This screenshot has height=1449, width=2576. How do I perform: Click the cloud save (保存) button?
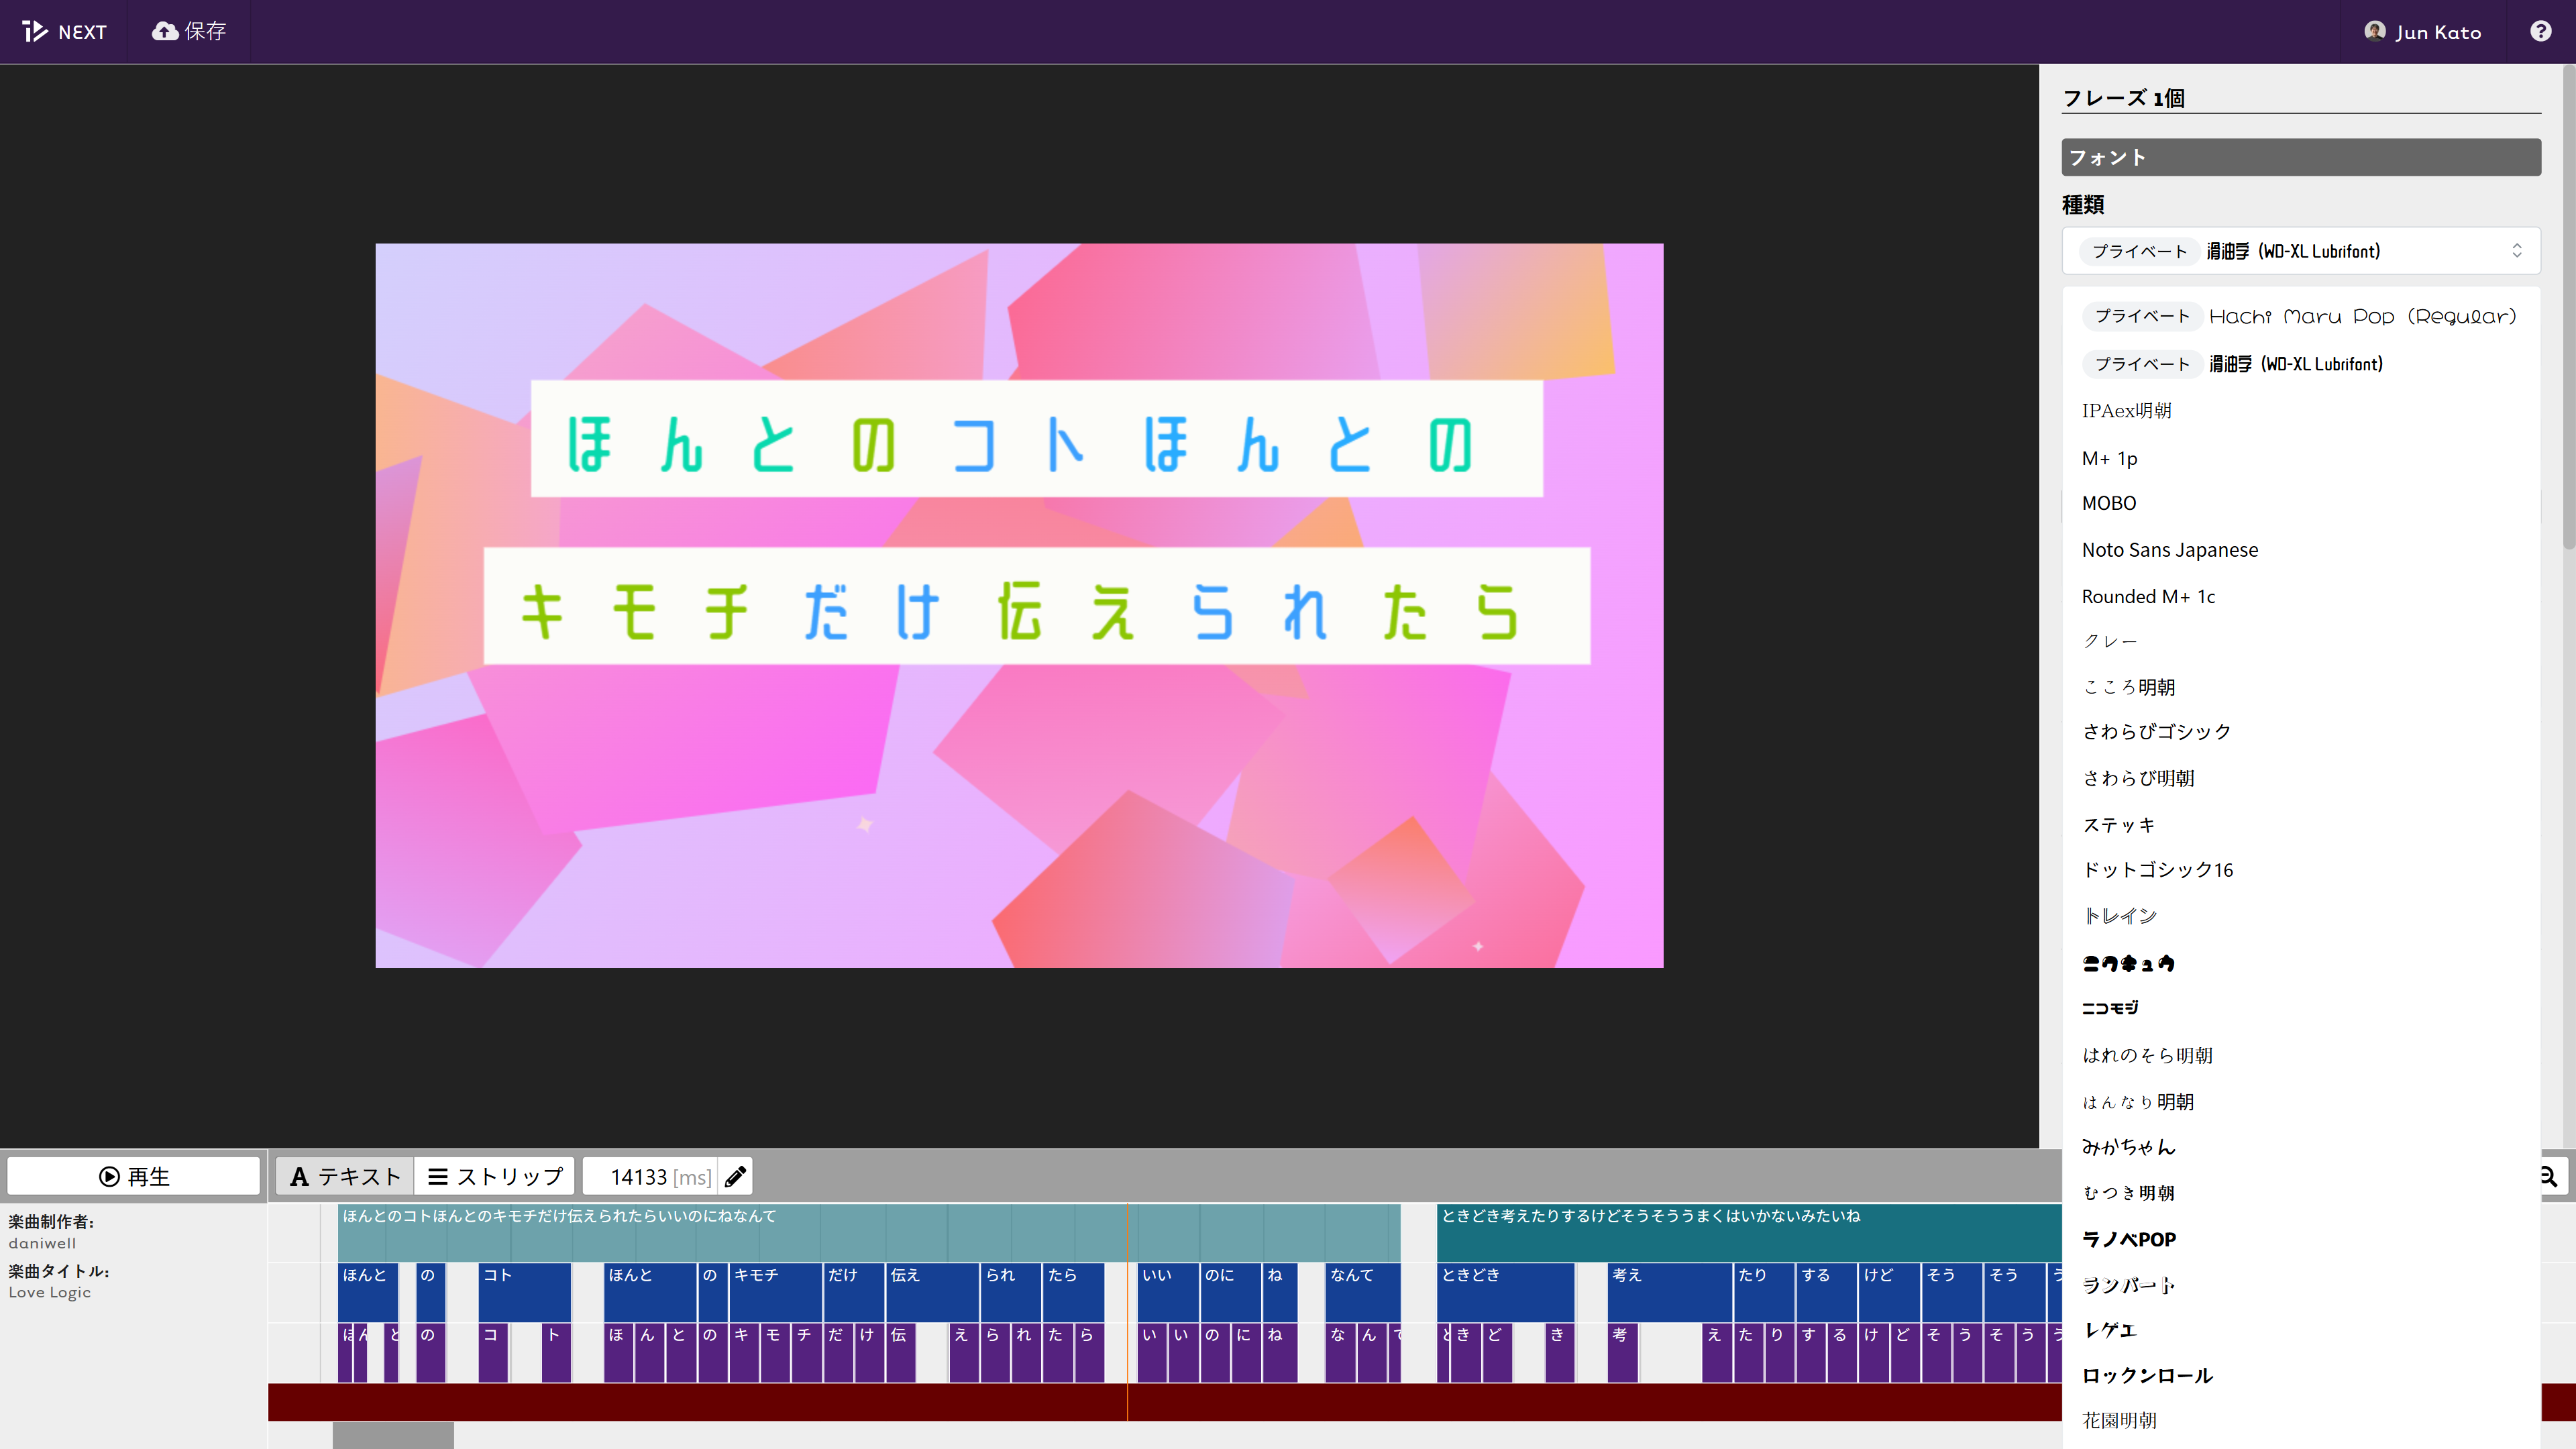point(189,32)
